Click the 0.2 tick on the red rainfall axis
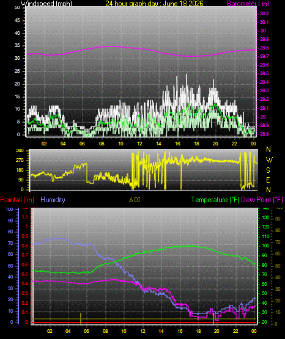Viewport: 285px width, 339px height. click(25, 303)
